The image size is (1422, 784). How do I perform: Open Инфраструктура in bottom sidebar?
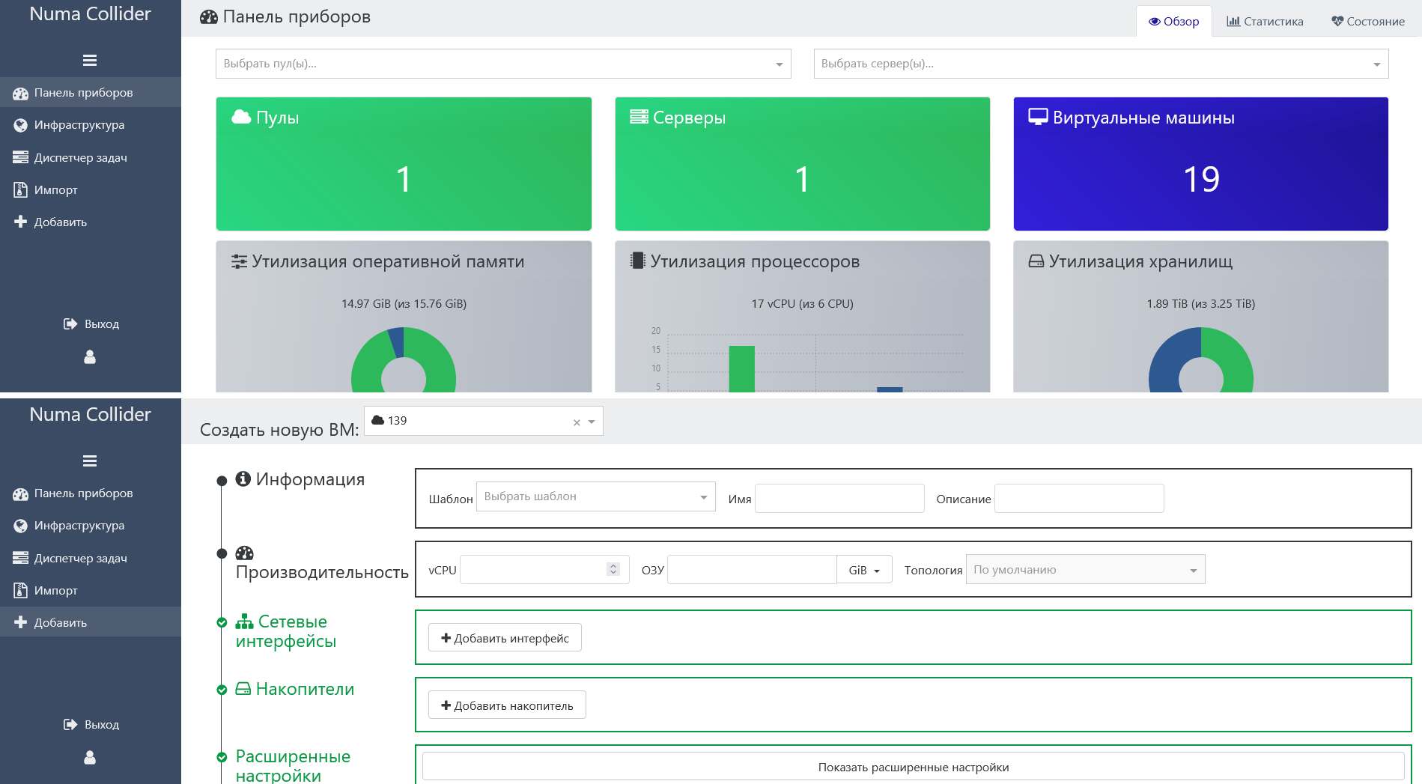click(90, 526)
